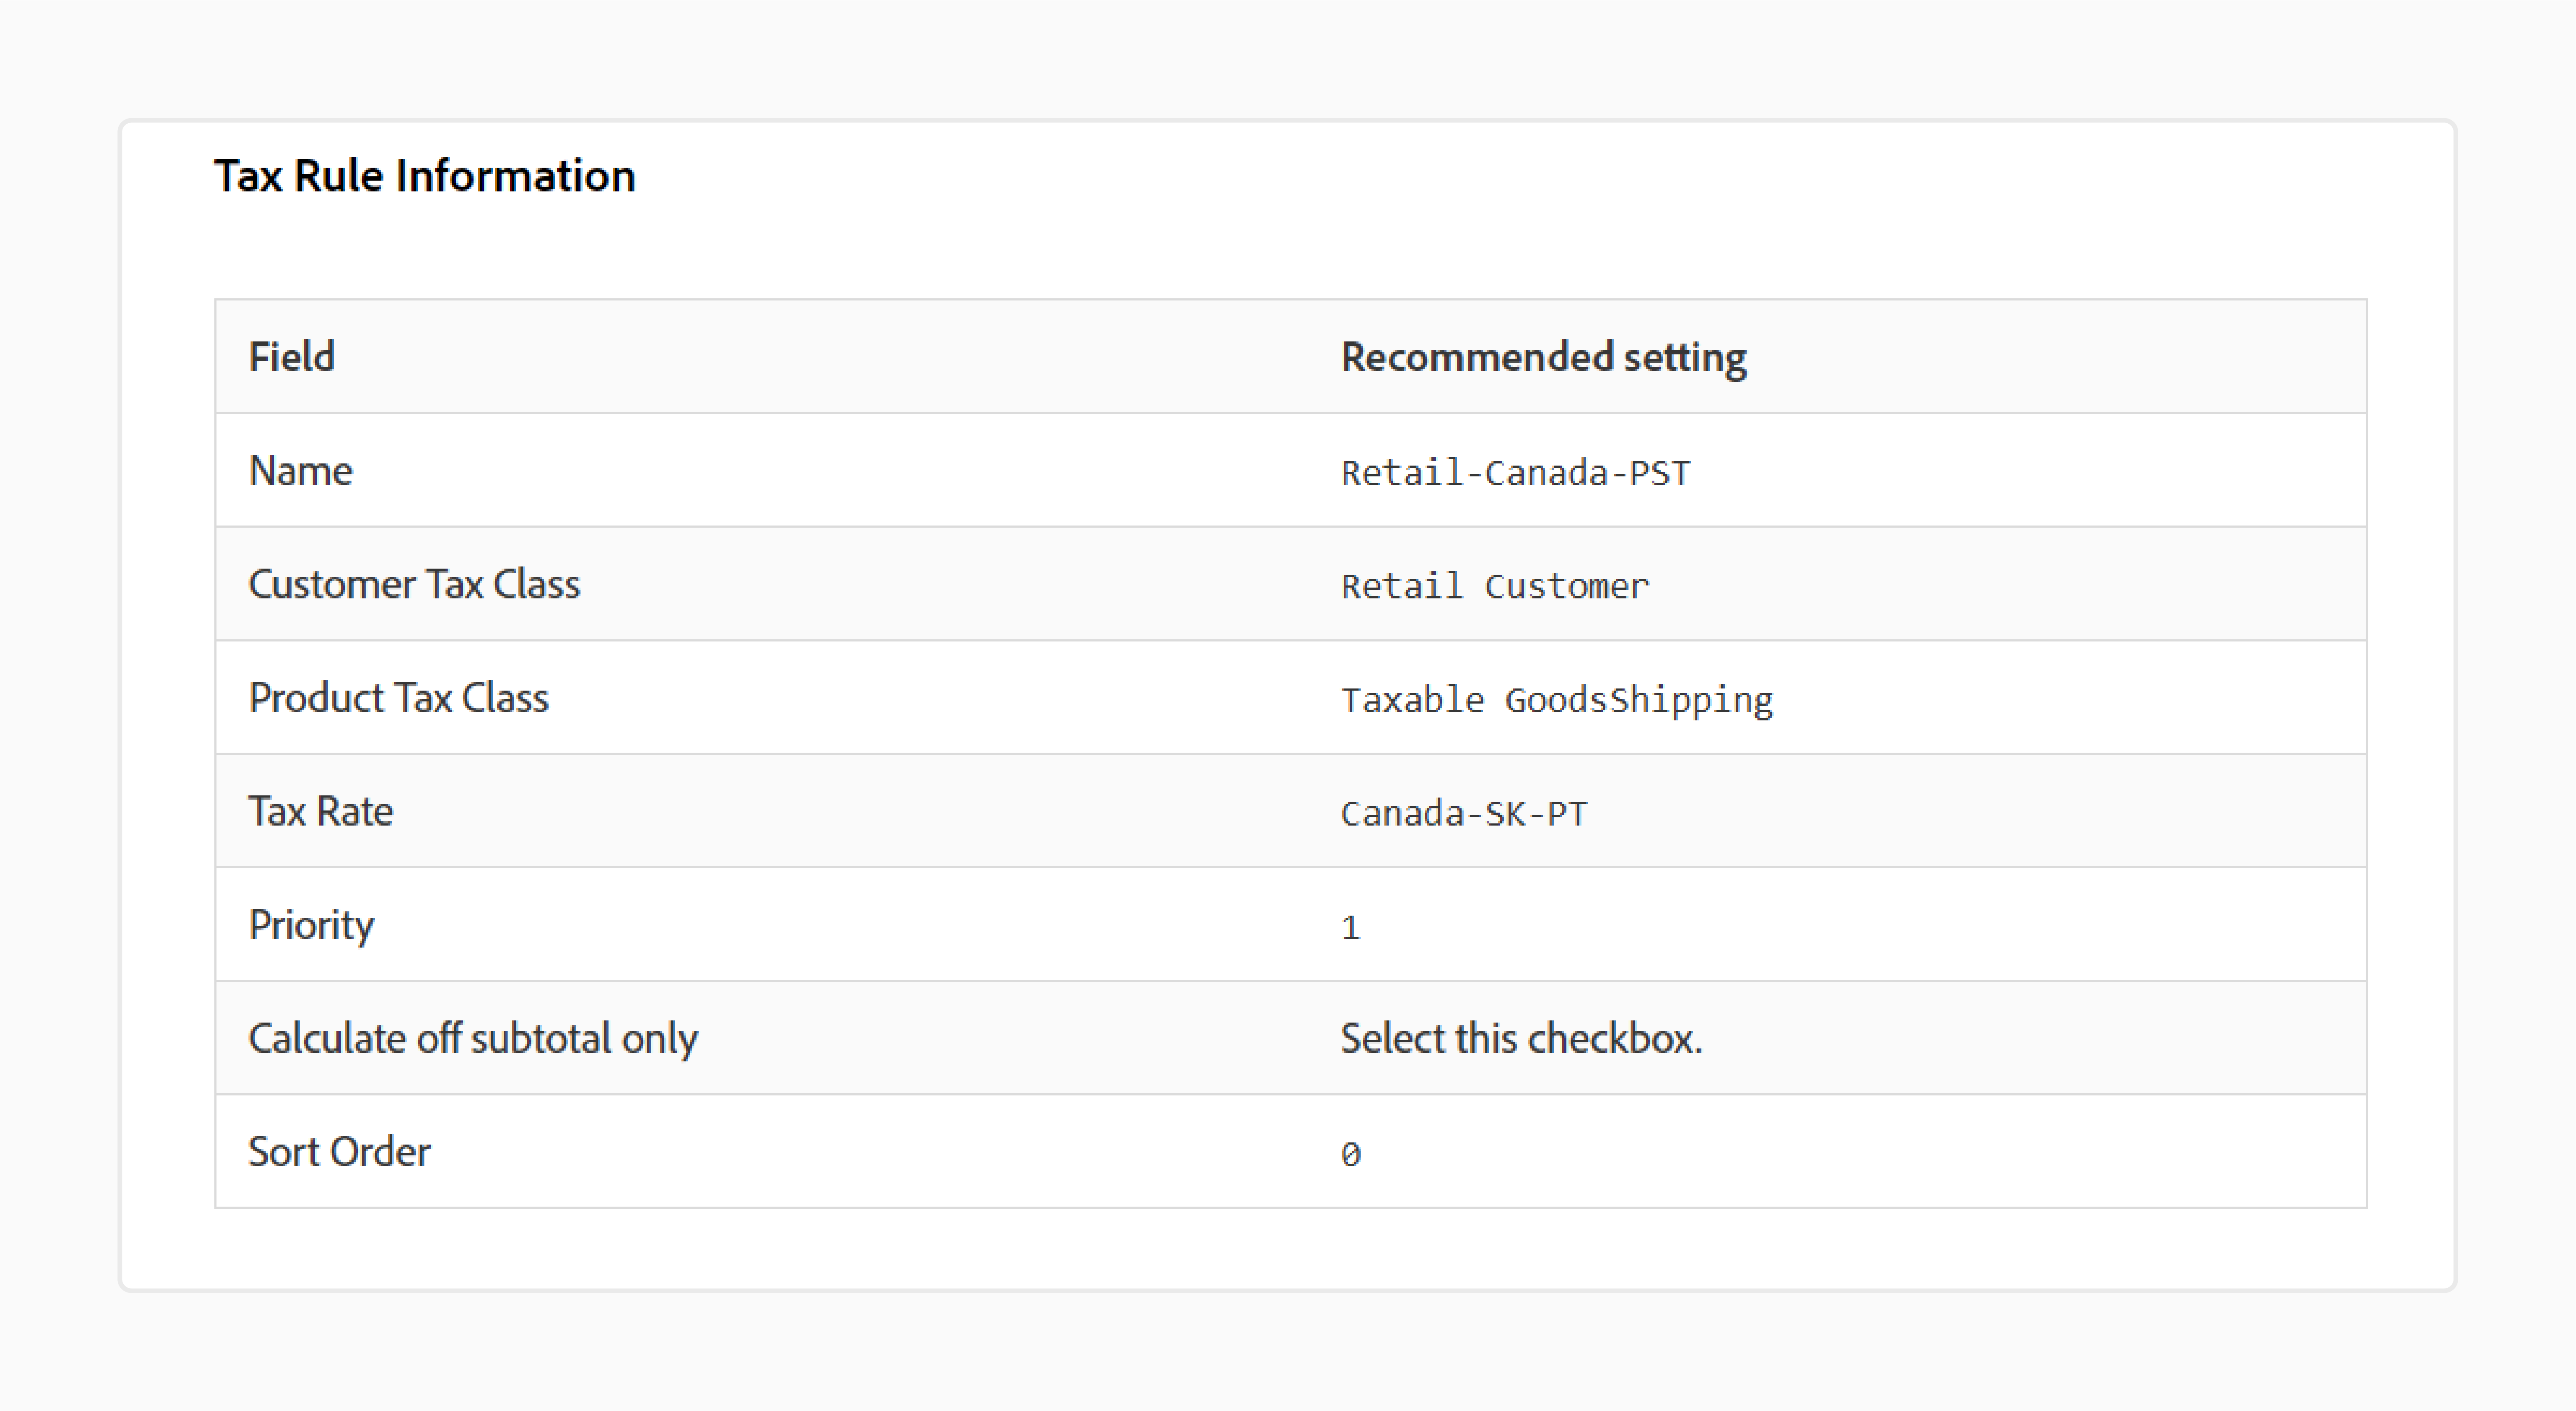
Task: Select the Retail Customer value
Action: coord(1494,585)
